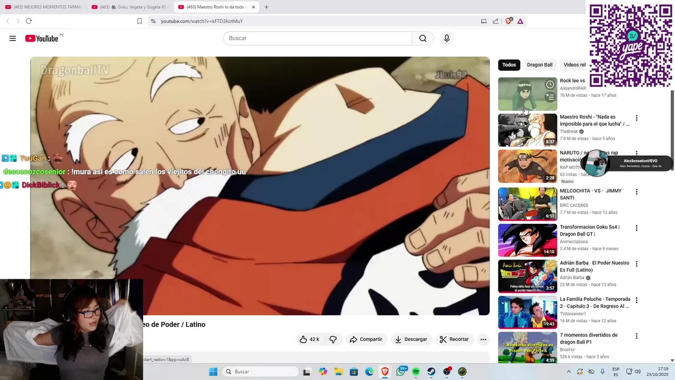This screenshot has height=380, width=675.
Task: Open Transformacion Goku Ss4 video thumbnail
Action: coord(527,240)
